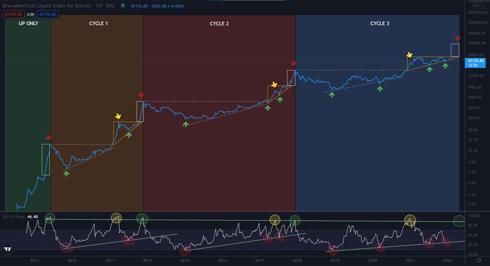Select the CYCLE 3 text label
This screenshot has width=490, height=266.
(x=380, y=24)
